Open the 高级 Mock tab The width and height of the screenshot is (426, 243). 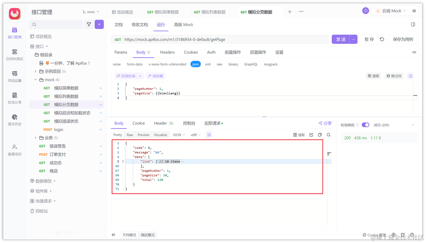coord(183,24)
